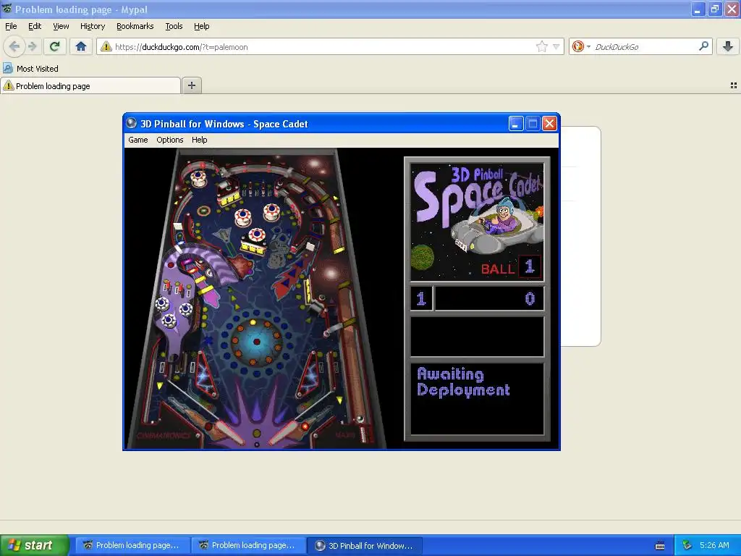The width and height of the screenshot is (741, 556).
Task: Click the warning icon in the address bar
Action: (106, 46)
